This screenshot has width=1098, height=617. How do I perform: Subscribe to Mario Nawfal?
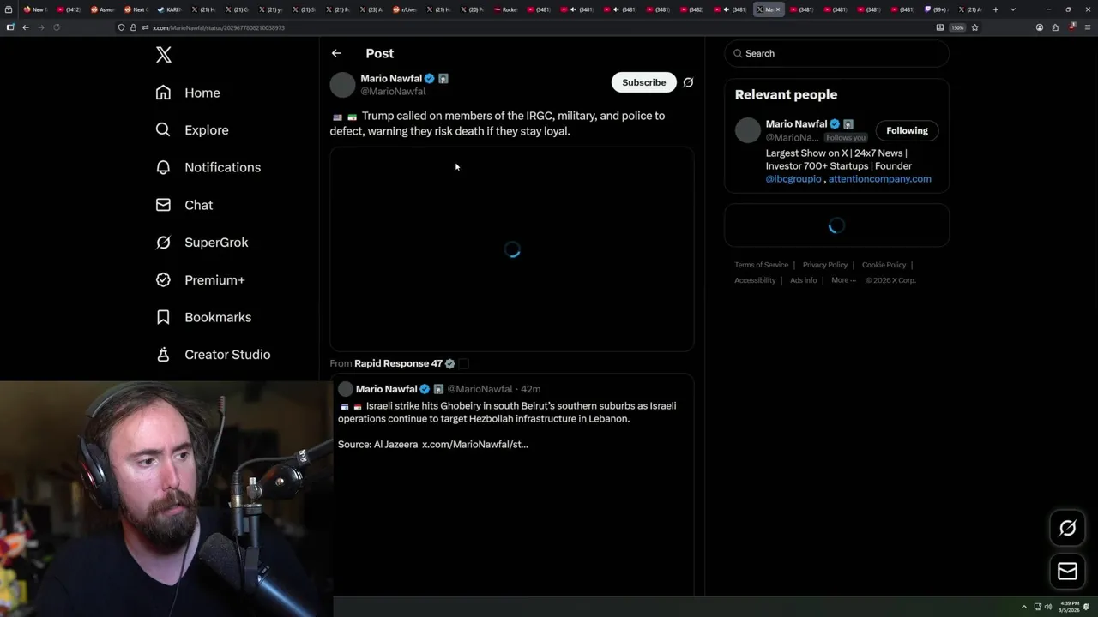click(644, 82)
